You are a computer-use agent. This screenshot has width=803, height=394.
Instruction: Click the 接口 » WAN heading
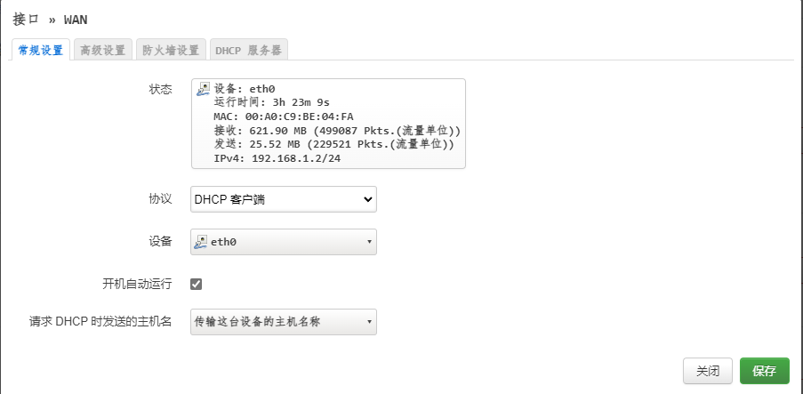coord(50,19)
